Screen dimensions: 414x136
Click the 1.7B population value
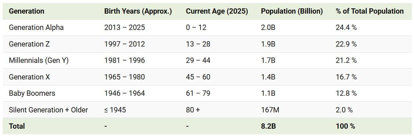pyautogui.click(x=268, y=61)
